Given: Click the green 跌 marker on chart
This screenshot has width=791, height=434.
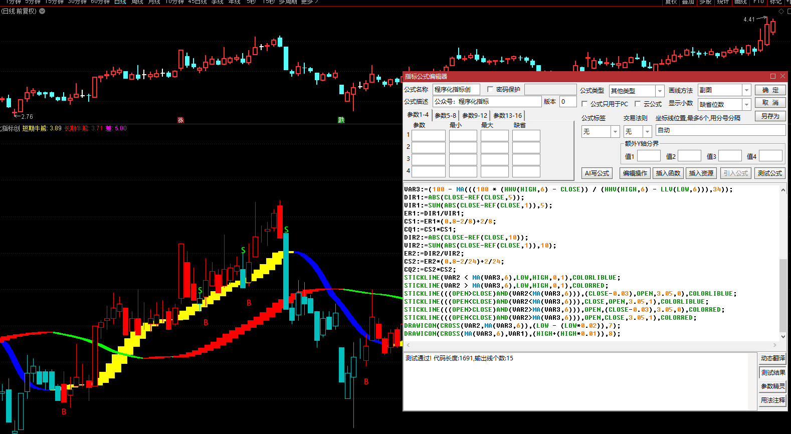Looking at the screenshot, I should [x=341, y=120].
